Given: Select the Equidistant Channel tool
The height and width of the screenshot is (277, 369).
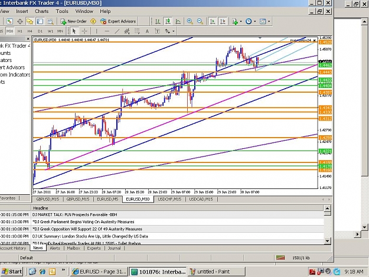Looking at the screenshot, I should coord(127,31).
